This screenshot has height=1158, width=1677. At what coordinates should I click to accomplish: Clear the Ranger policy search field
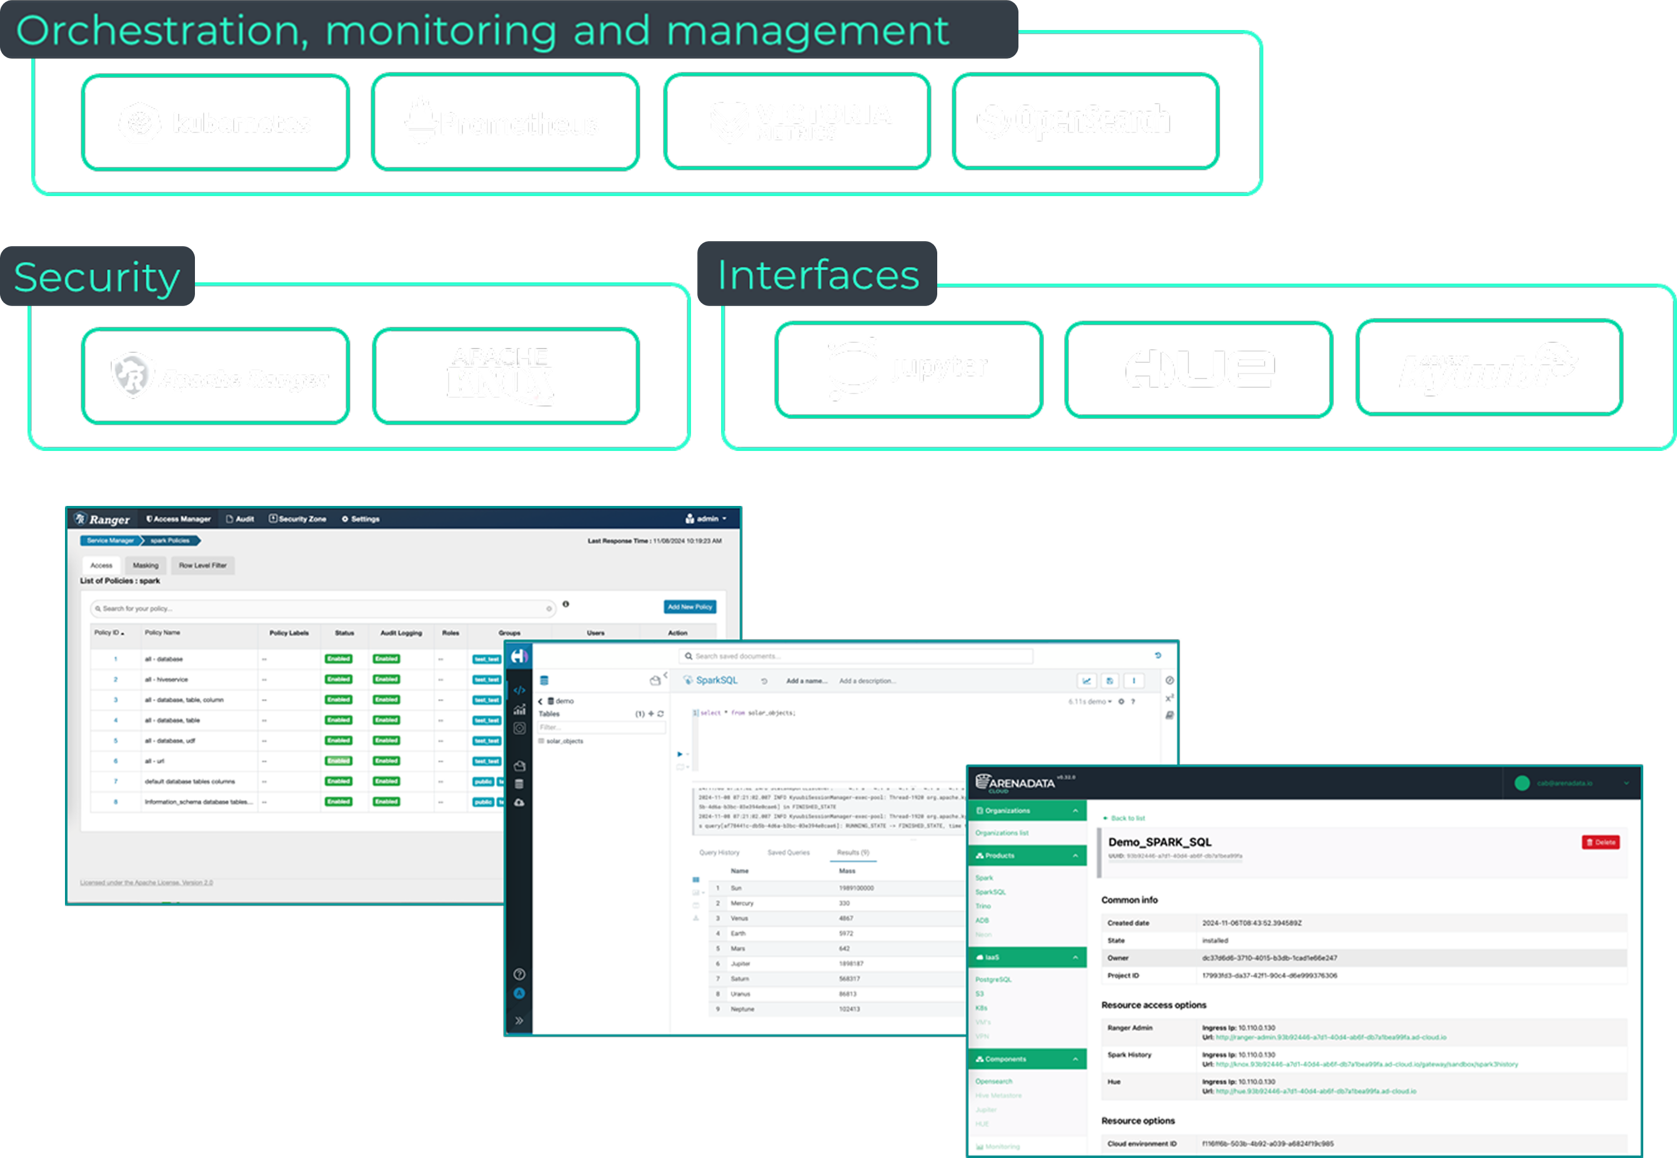549,609
